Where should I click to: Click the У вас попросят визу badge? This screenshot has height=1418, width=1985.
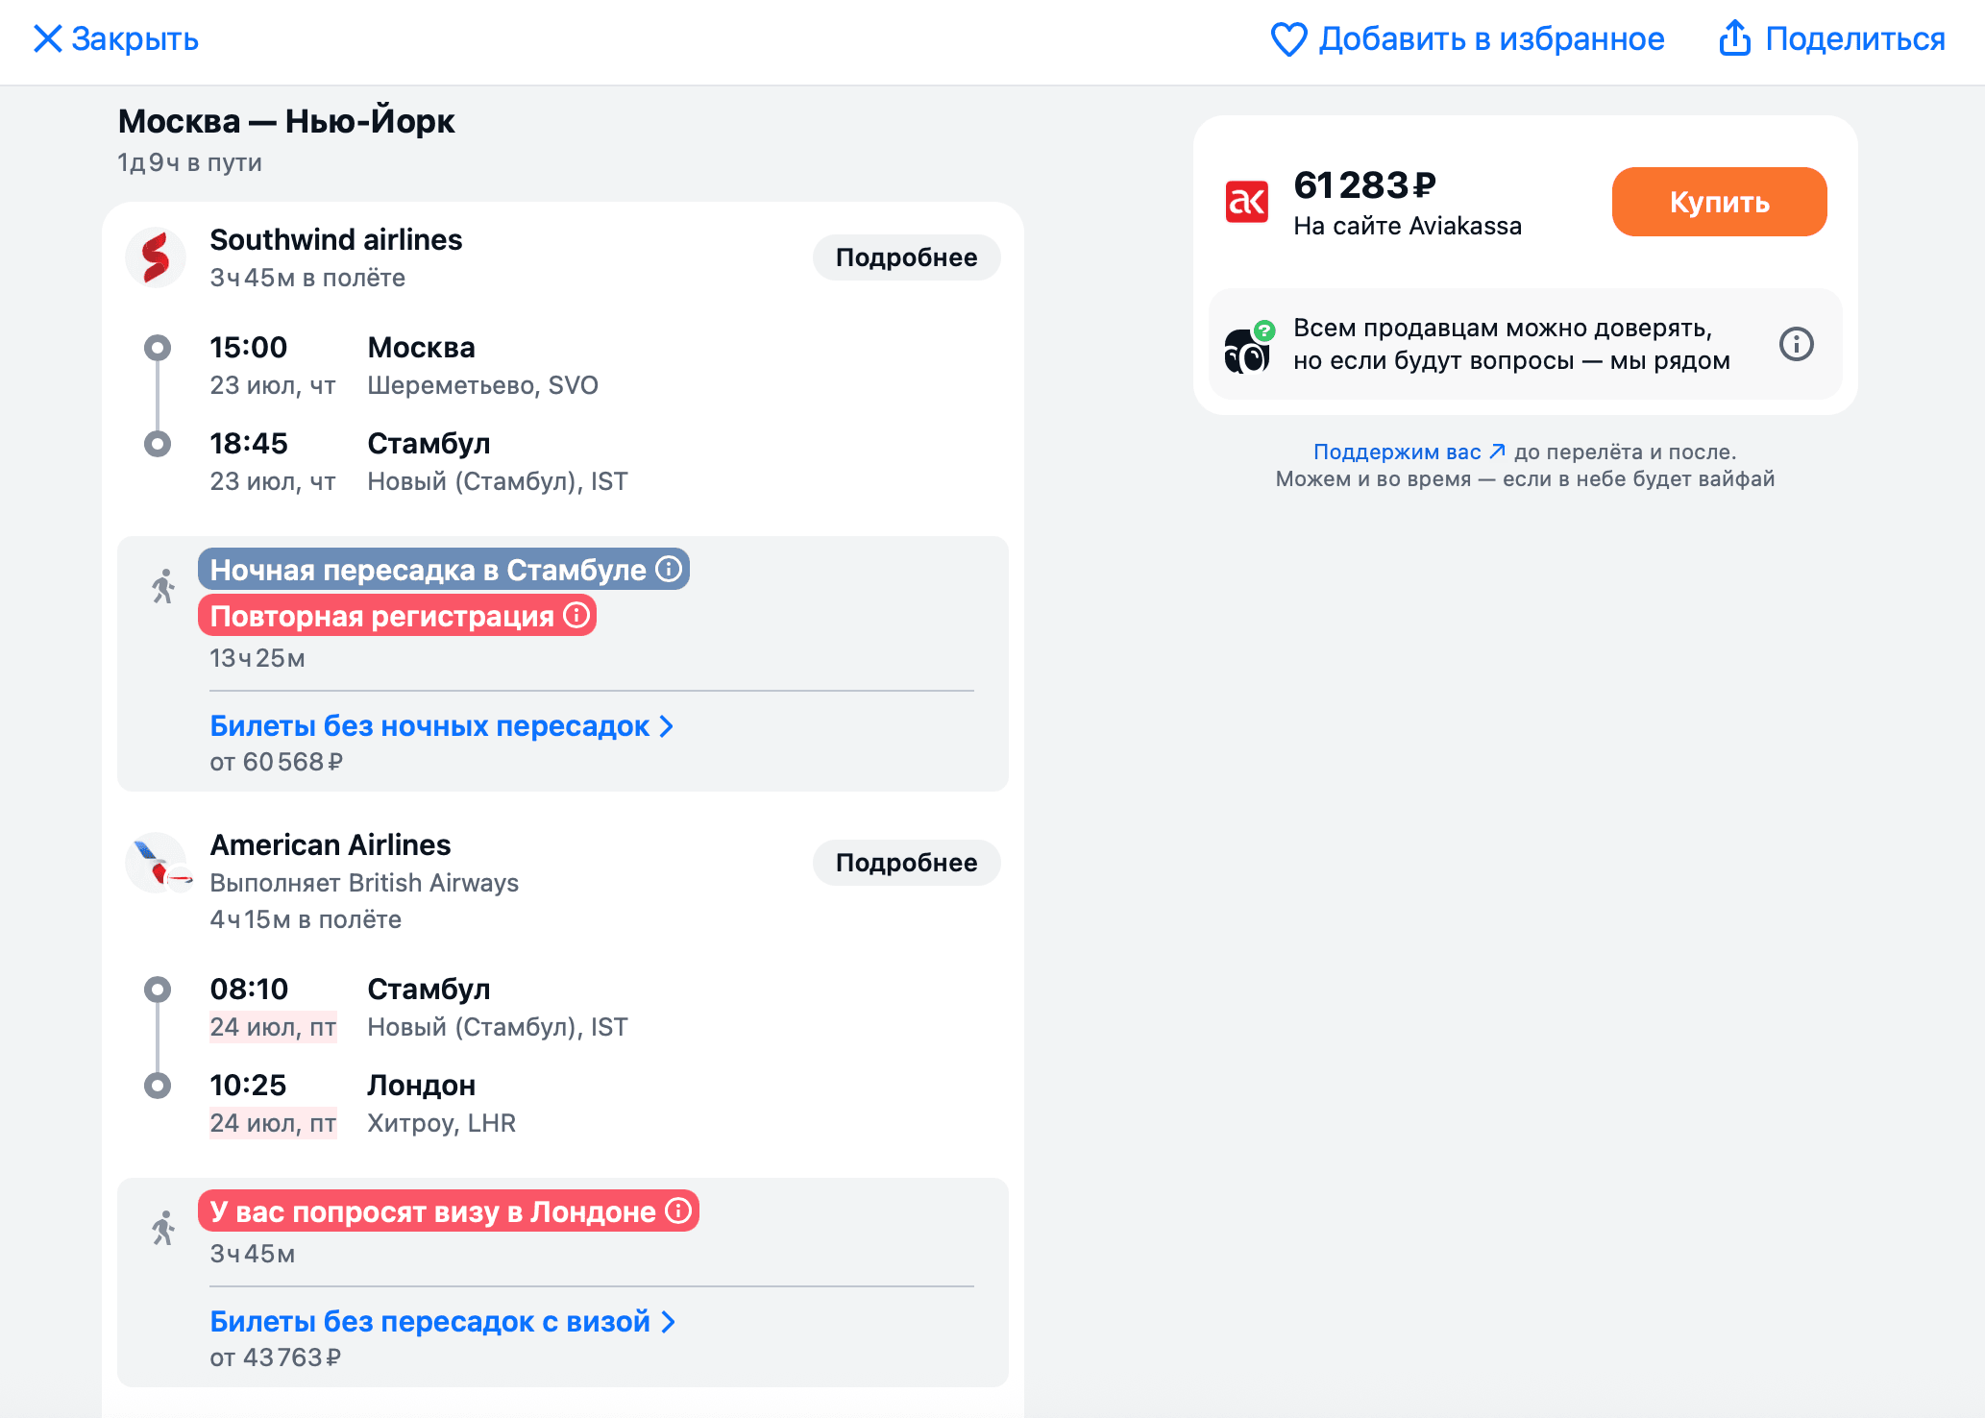pyautogui.click(x=432, y=1211)
